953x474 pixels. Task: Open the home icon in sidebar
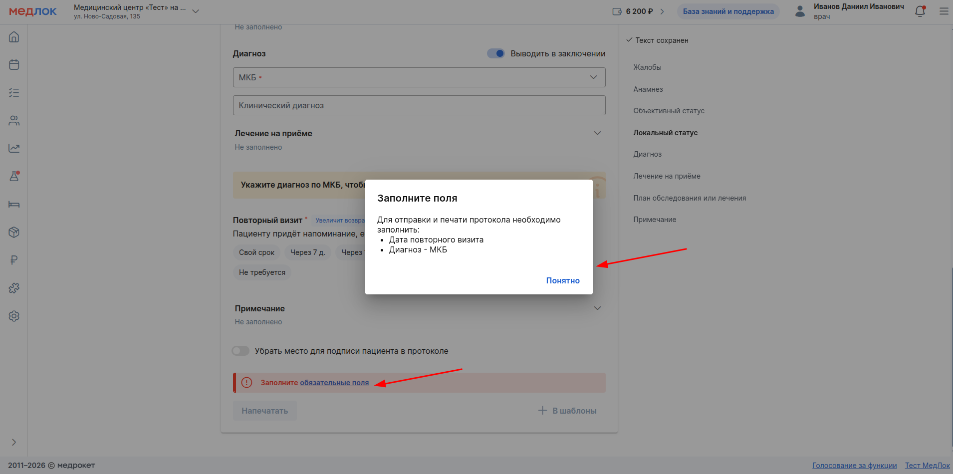[14, 37]
